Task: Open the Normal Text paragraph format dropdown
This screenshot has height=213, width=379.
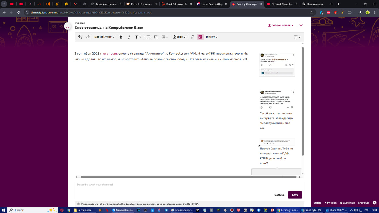Action: tap(104, 37)
